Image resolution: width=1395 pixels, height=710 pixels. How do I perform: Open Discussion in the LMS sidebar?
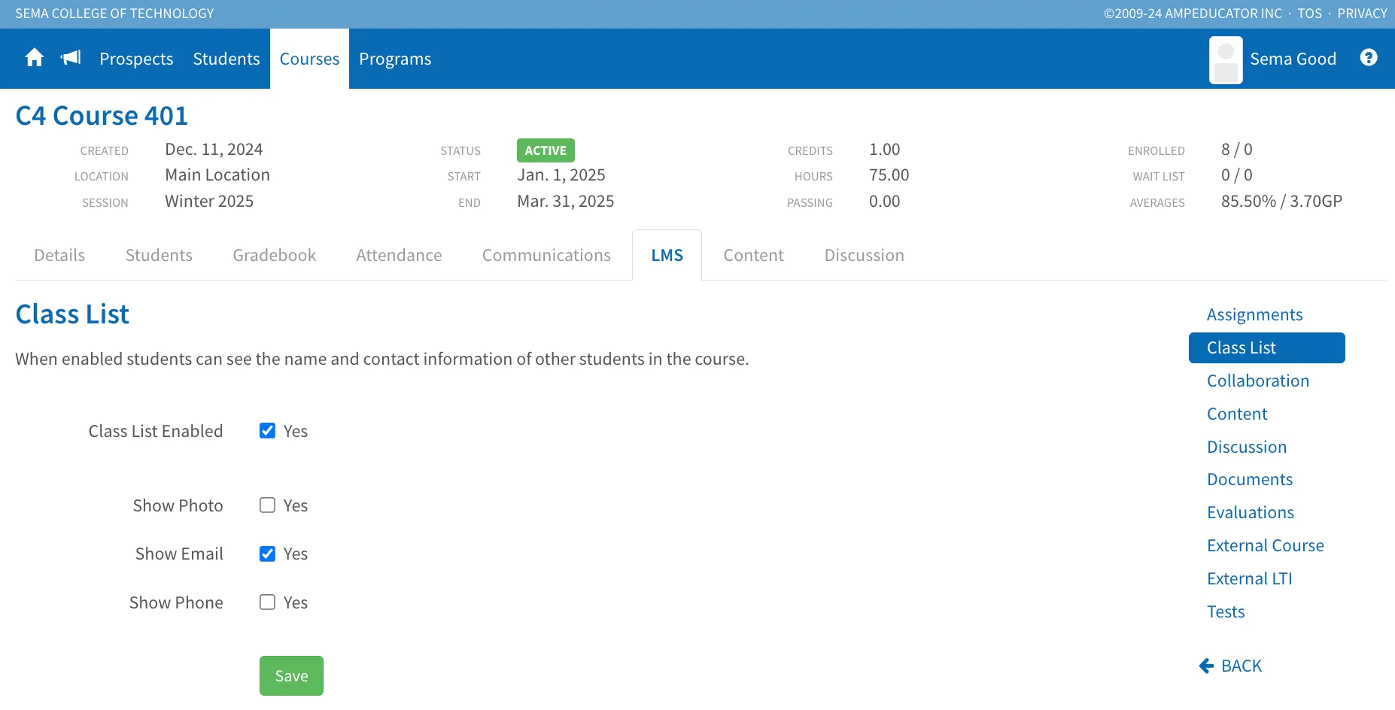click(x=1247, y=447)
